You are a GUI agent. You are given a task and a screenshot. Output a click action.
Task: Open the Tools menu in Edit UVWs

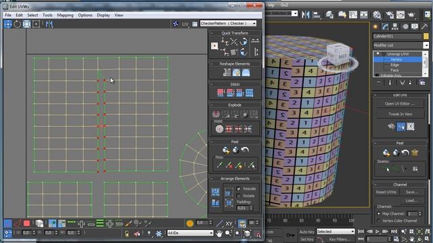[x=47, y=15]
